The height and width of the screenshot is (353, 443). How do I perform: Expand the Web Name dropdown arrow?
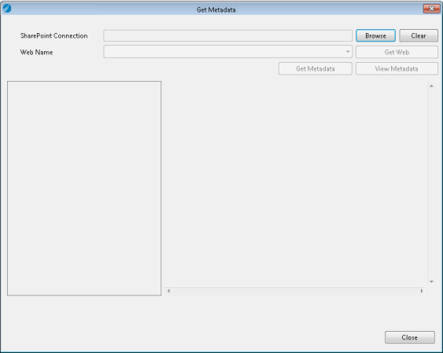348,52
